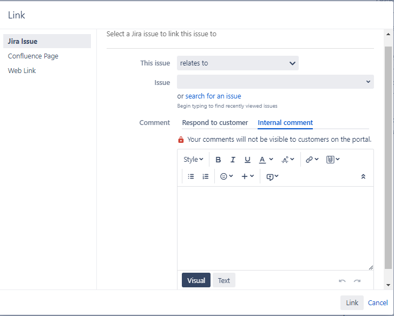Select Web Link option
Viewport: 394px width, 316px height.
click(22, 70)
